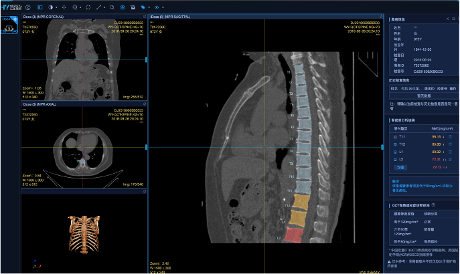Image resolution: width=460 pixels, height=274 pixels.
Task: Click the history clock icon near logo
Action: [x=28, y=7]
